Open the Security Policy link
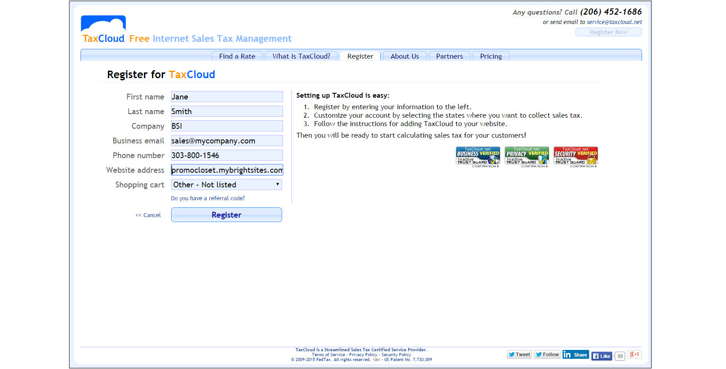 click(x=396, y=355)
